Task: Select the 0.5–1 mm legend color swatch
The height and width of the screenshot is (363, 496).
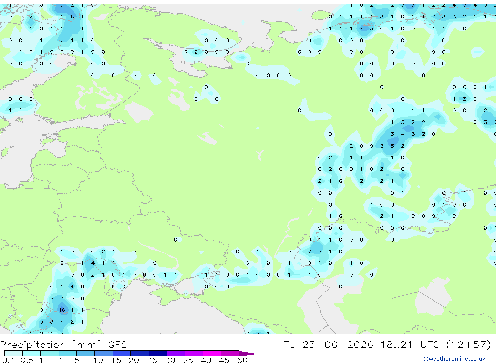Action: pos(32,353)
